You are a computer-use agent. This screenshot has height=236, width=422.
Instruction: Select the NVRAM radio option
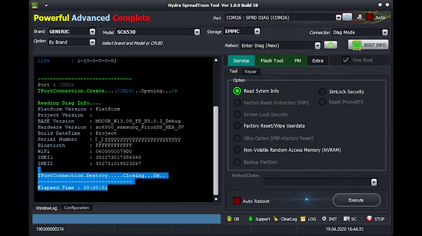[x=237, y=150]
